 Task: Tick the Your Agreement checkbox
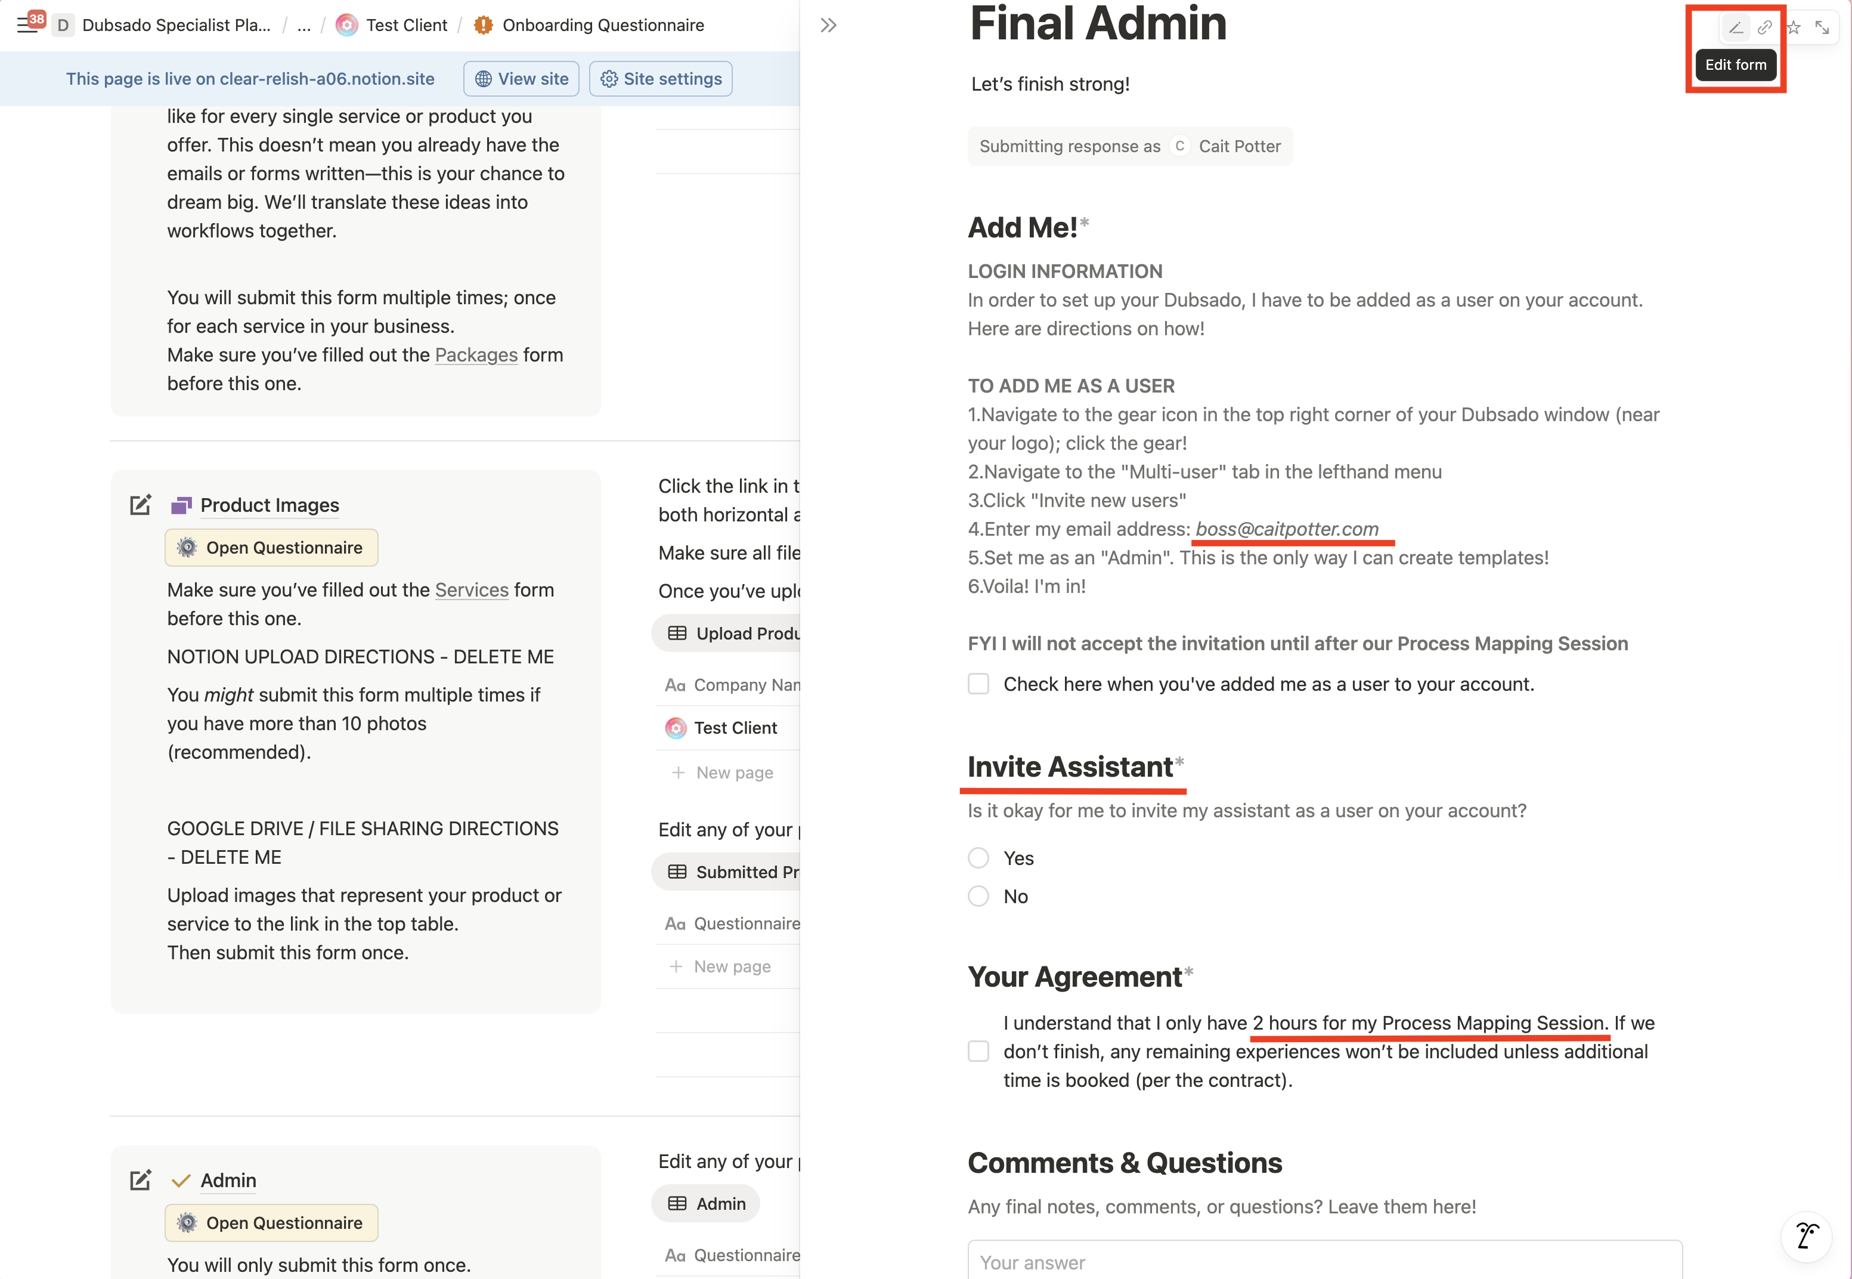click(x=978, y=1051)
